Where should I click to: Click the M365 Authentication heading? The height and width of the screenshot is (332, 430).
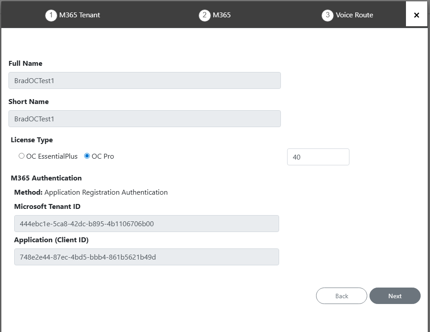(x=46, y=178)
